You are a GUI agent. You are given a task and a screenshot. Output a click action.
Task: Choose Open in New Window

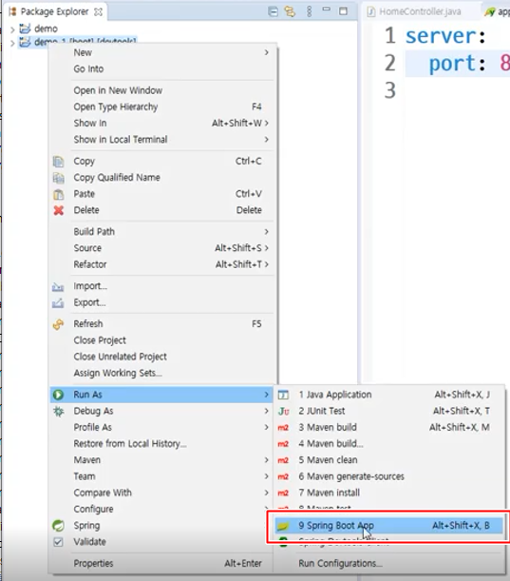click(162, 90)
